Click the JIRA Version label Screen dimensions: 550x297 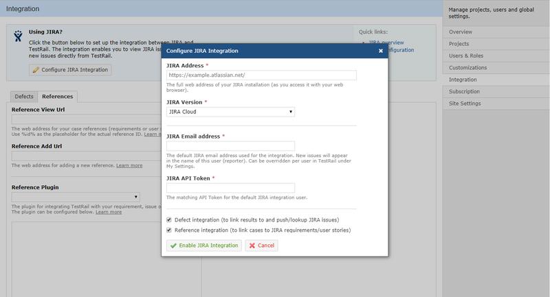(184, 102)
